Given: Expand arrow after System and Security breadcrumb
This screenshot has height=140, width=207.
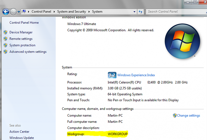Looking at the screenshot, I should [89, 12].
